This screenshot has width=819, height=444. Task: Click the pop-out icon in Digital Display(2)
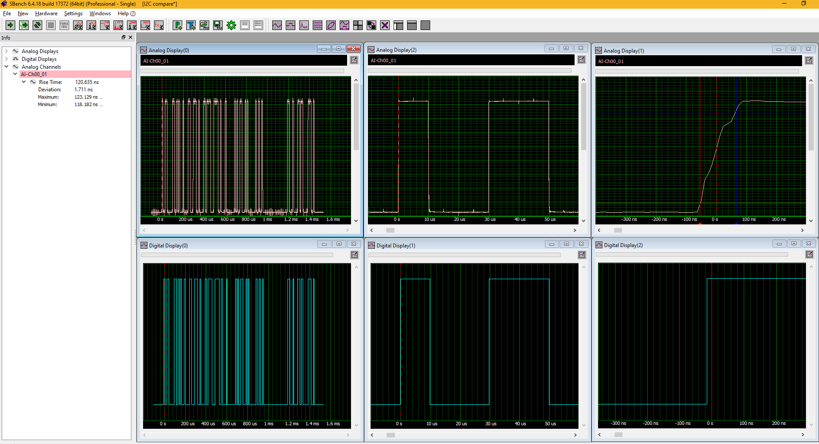[809, 254]
